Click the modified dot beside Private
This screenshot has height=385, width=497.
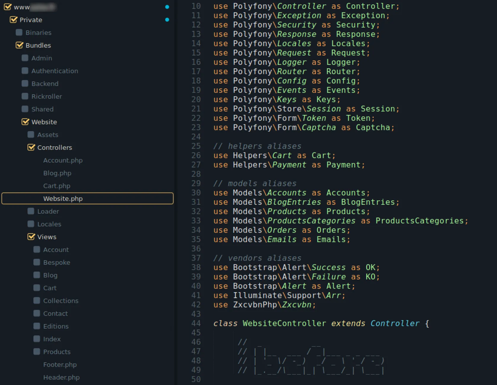[167, 20]
